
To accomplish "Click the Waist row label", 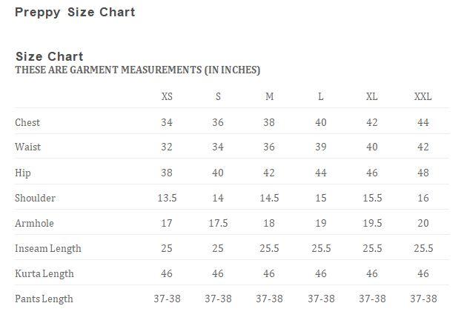I will coord(27,147).
